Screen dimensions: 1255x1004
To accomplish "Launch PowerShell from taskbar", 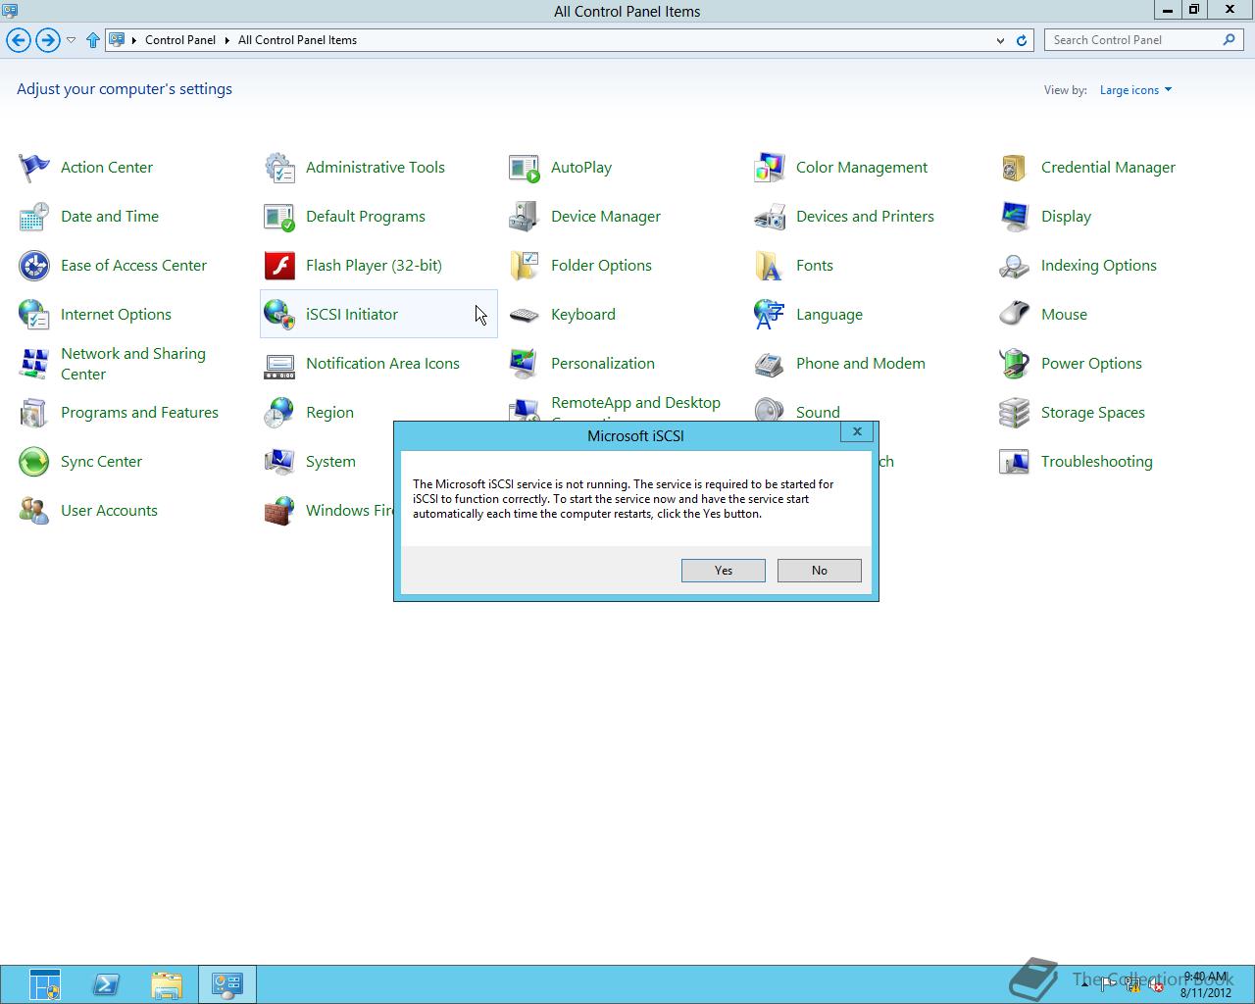I will pyautogui.click(x=106, y=984).
